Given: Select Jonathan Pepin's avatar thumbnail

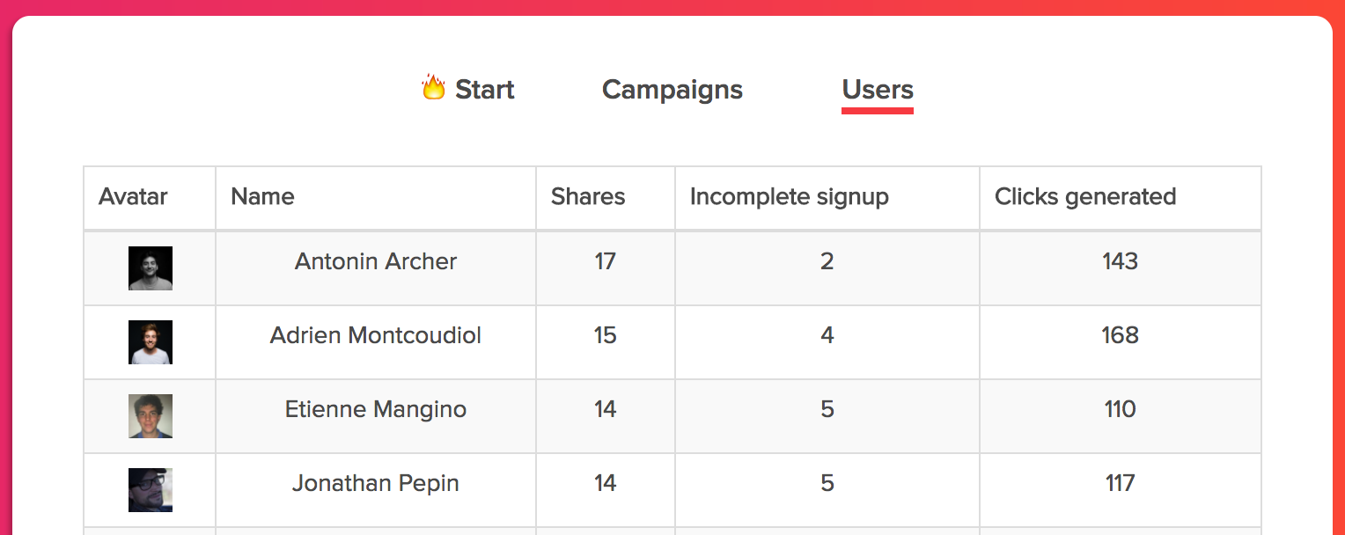Looking at the screenshot, I should coord(151,490).
